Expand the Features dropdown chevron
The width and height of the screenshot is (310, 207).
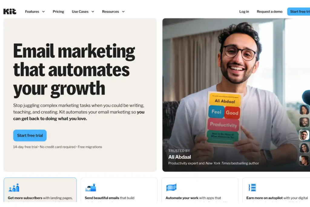click(x=44, y=12)
